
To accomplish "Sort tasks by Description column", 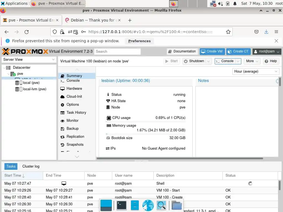I will [188, 176].
